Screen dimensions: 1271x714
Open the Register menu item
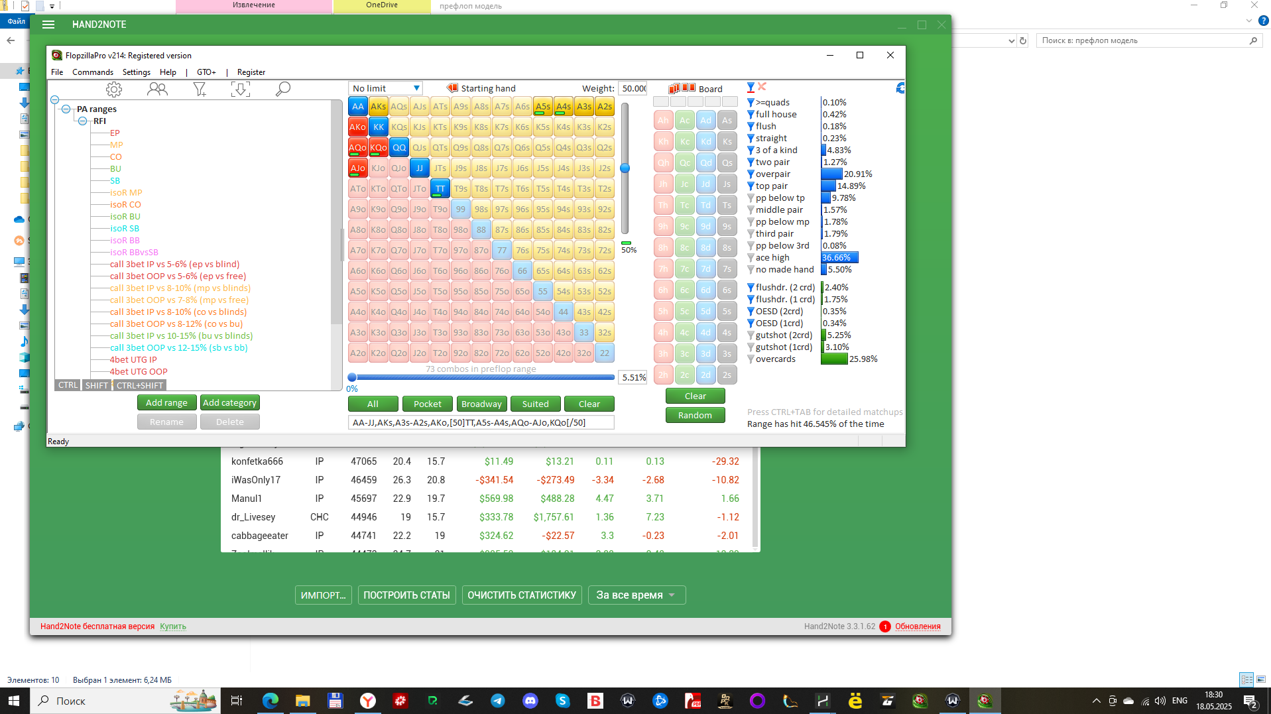point(251,72)
